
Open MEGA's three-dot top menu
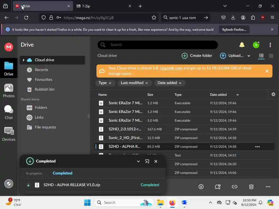click(270, 45)
